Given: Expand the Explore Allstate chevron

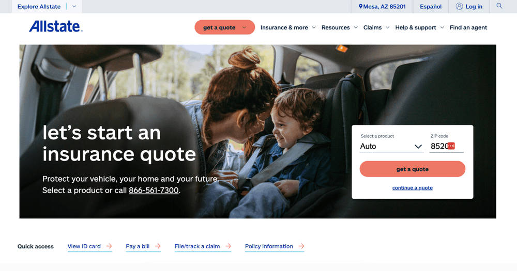Looking at the screenshot, I should (x=74, y=6).
